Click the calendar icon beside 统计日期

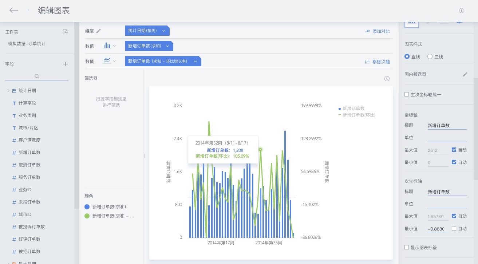14,91
